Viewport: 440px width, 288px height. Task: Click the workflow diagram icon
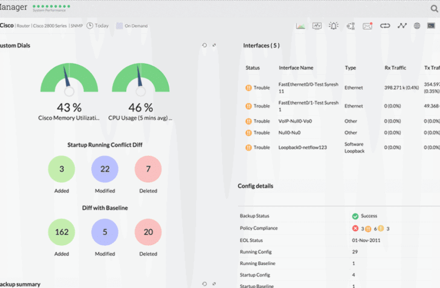(x=351, y=26)
